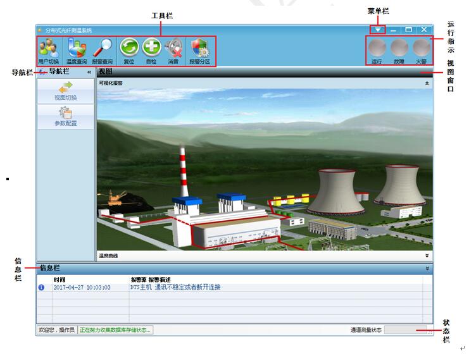Select 参数配置 in navigation bar
This screenshot has width=476, height=358.
pyautogui.click(x=65, y=117)
